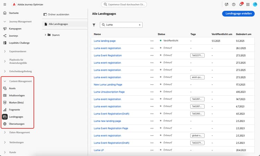The width and height of the screenshot is (260, 156).
Task: Open the notifications bell
Action: (241, 5)
